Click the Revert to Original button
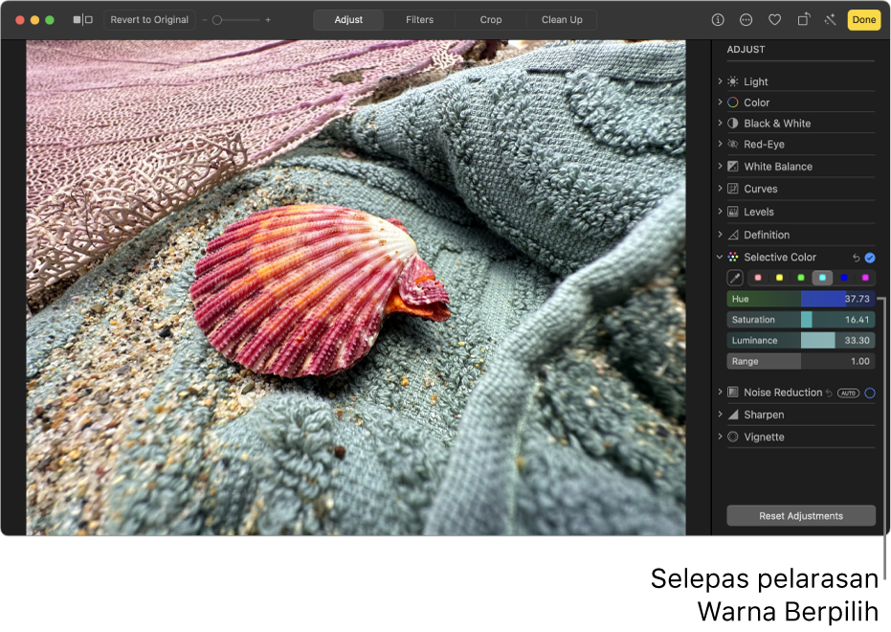The image size is (891, 632). pyautogui.click(x=149, y=20)
